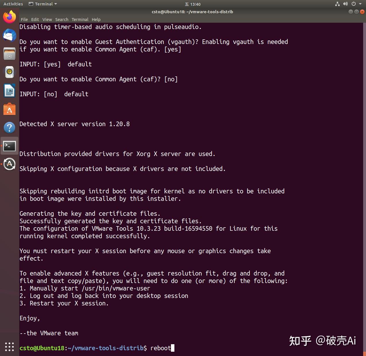Image resolution: width=366 pixels, height=356 pixels.
Task: Open the Search menu
Action: point(62,19)
